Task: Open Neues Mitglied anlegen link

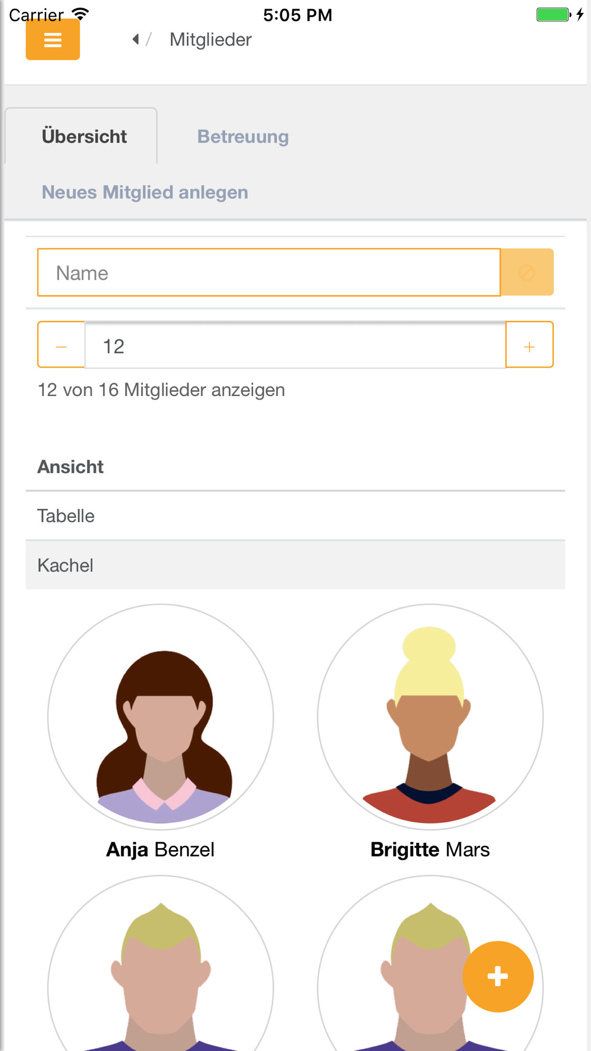Action: point(145,192)
